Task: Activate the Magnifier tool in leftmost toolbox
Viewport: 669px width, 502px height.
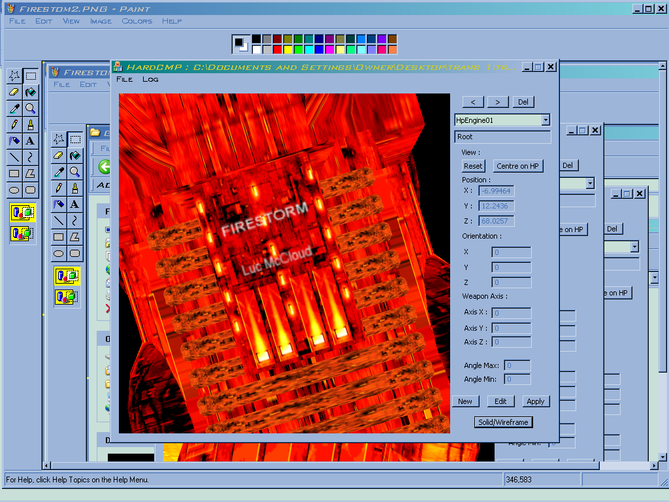Action: 30,109
